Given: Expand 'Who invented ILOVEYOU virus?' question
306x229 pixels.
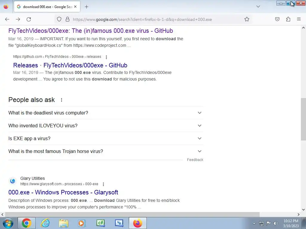Looking at the screenshot, I should coord(105,126).
